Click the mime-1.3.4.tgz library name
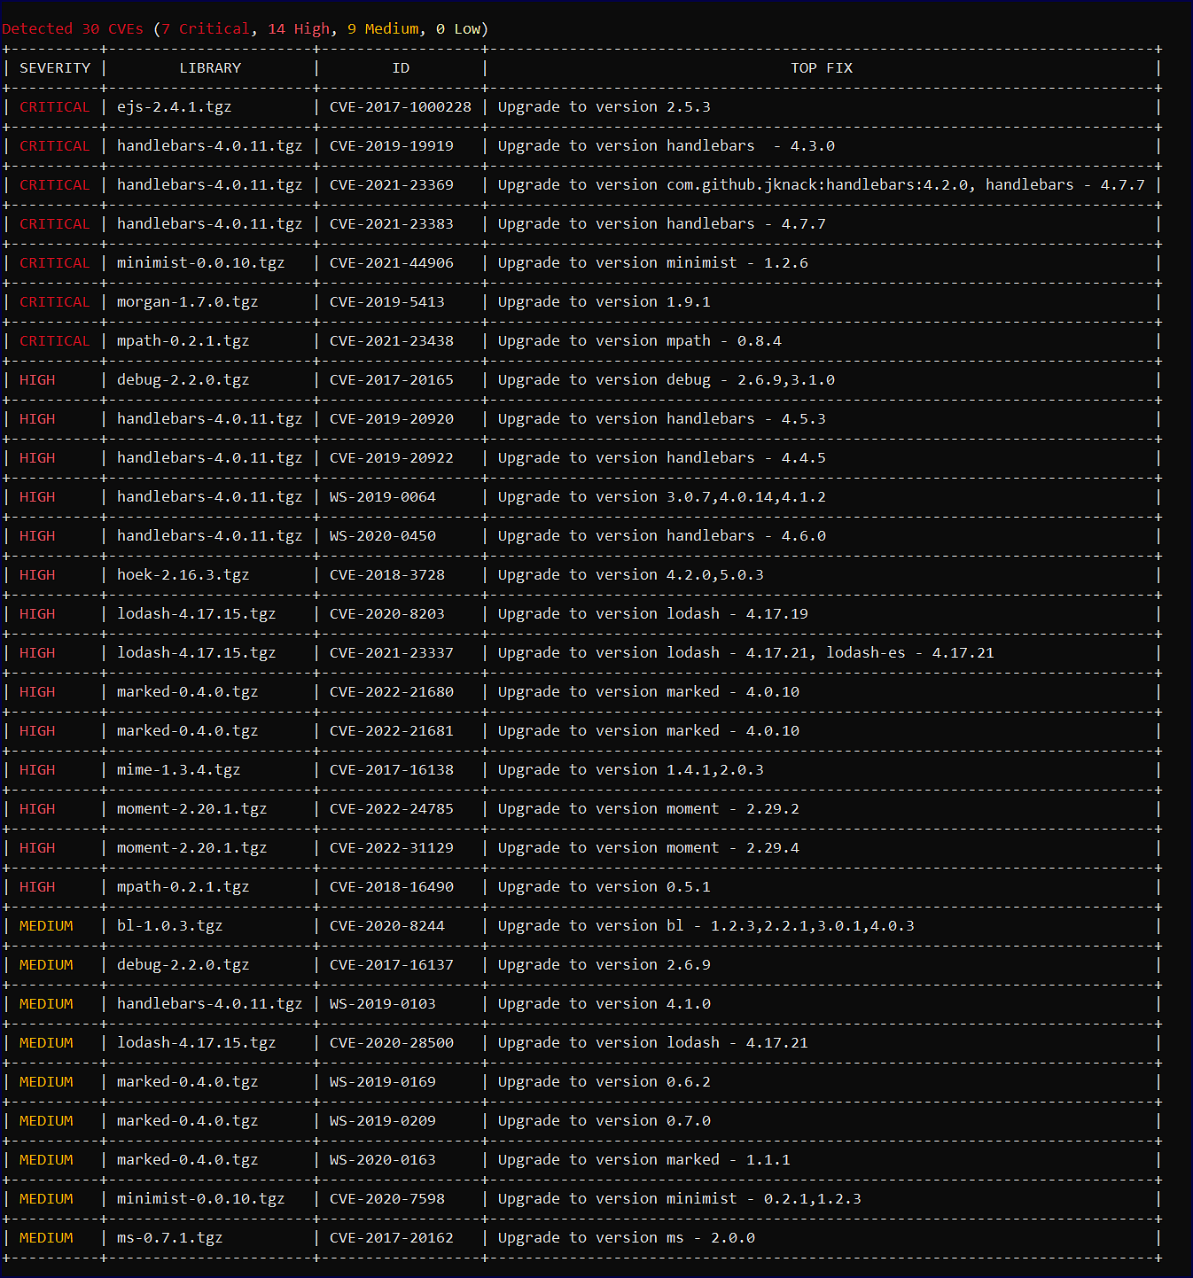The width and height of the screenshot is (1193, 1278). pyautogui.click(x=178, y=770)
